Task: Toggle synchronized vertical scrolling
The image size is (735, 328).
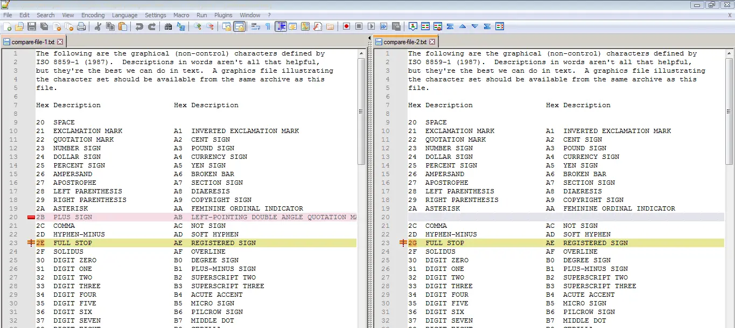Action: click(239, 25)
